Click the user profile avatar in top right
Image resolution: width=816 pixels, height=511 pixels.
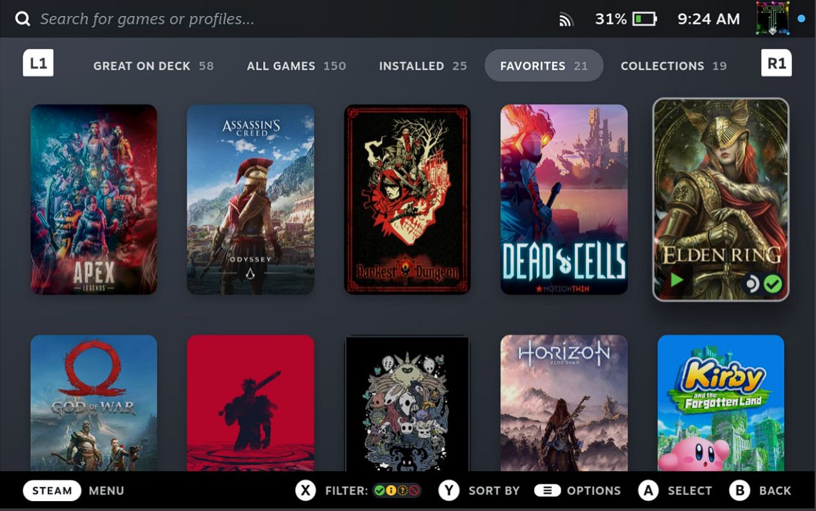tap(772, 17)
